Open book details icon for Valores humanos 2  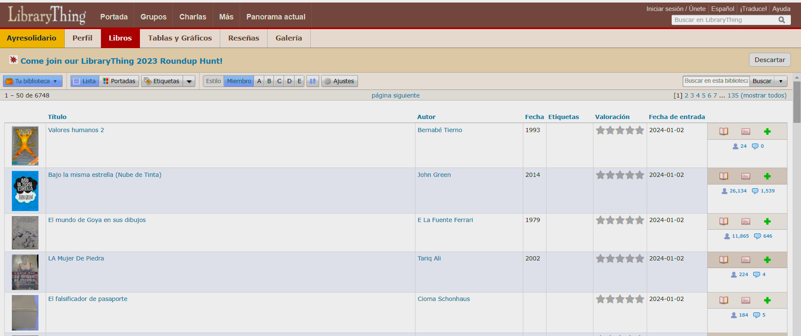coord(724,131)
